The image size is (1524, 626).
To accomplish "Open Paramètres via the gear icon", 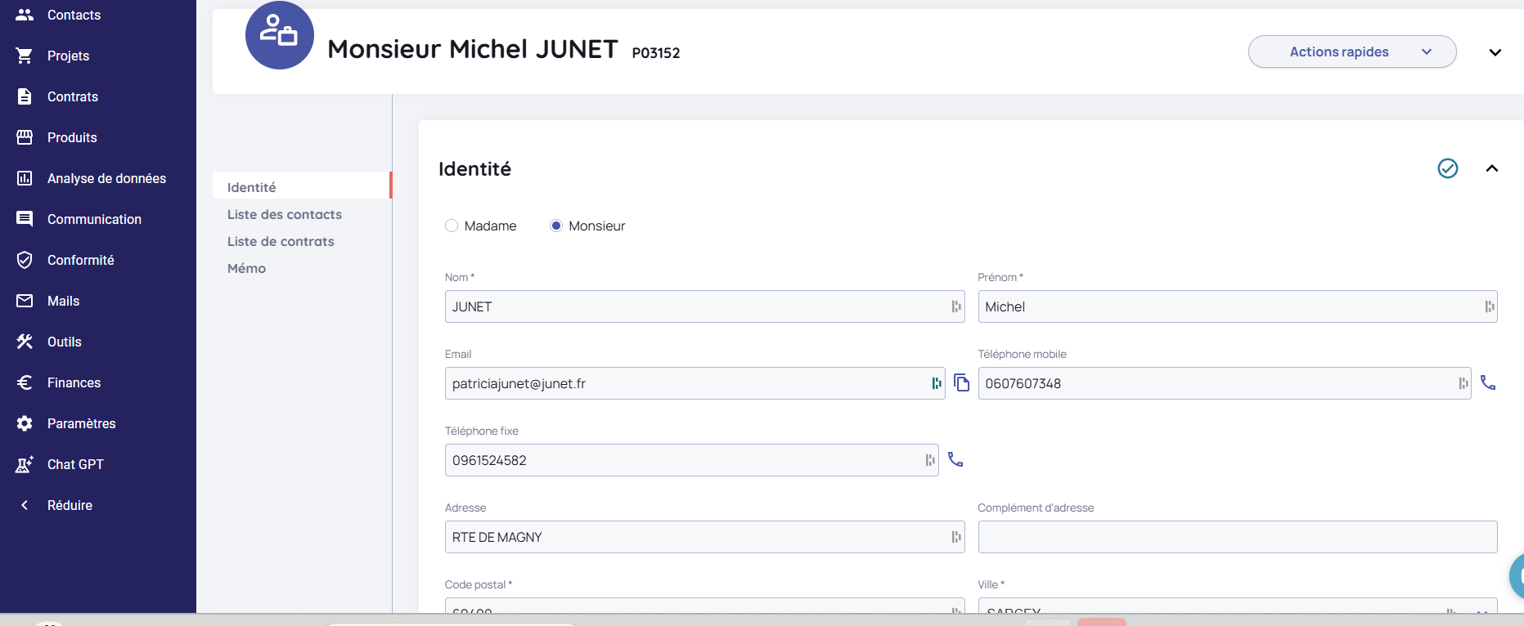I will [25, 423].
